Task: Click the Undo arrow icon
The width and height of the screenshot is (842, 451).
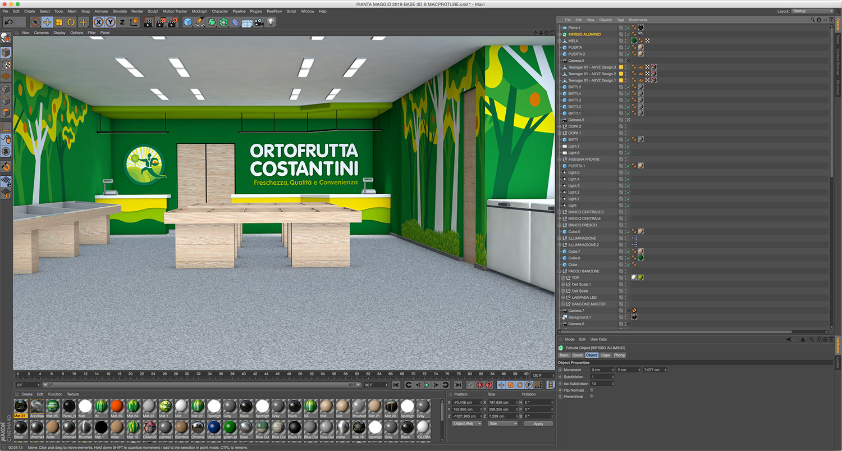Action: [8, 22]
